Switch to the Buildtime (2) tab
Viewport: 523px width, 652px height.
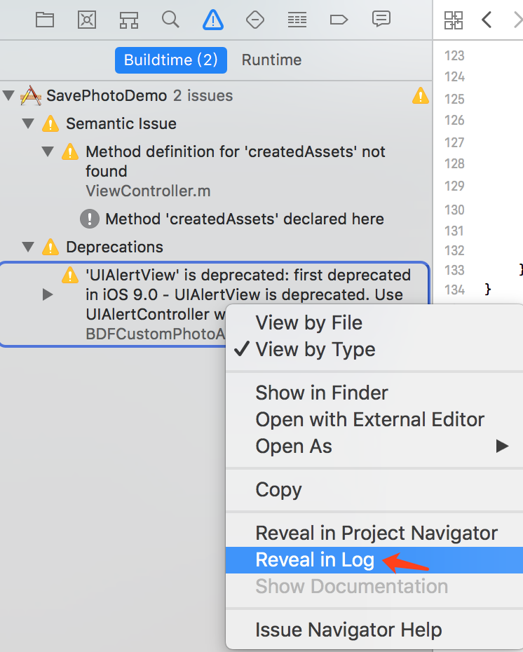click(171, 60)
